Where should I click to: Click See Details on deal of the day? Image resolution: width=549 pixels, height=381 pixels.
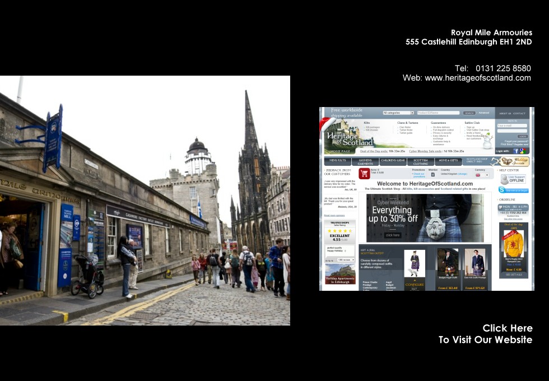[514, 275]
